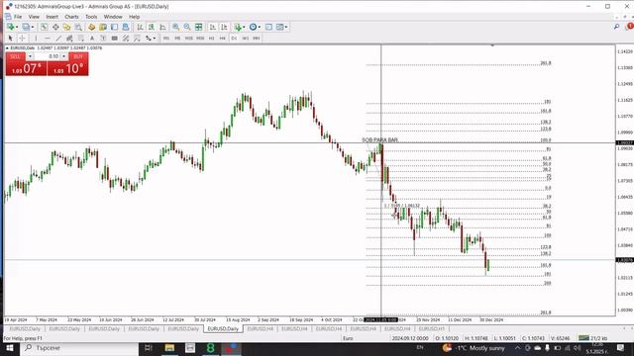Toggle Auto Scroll on the chart
The height and width of the screenshot is (356, 634).
[213, 27]
